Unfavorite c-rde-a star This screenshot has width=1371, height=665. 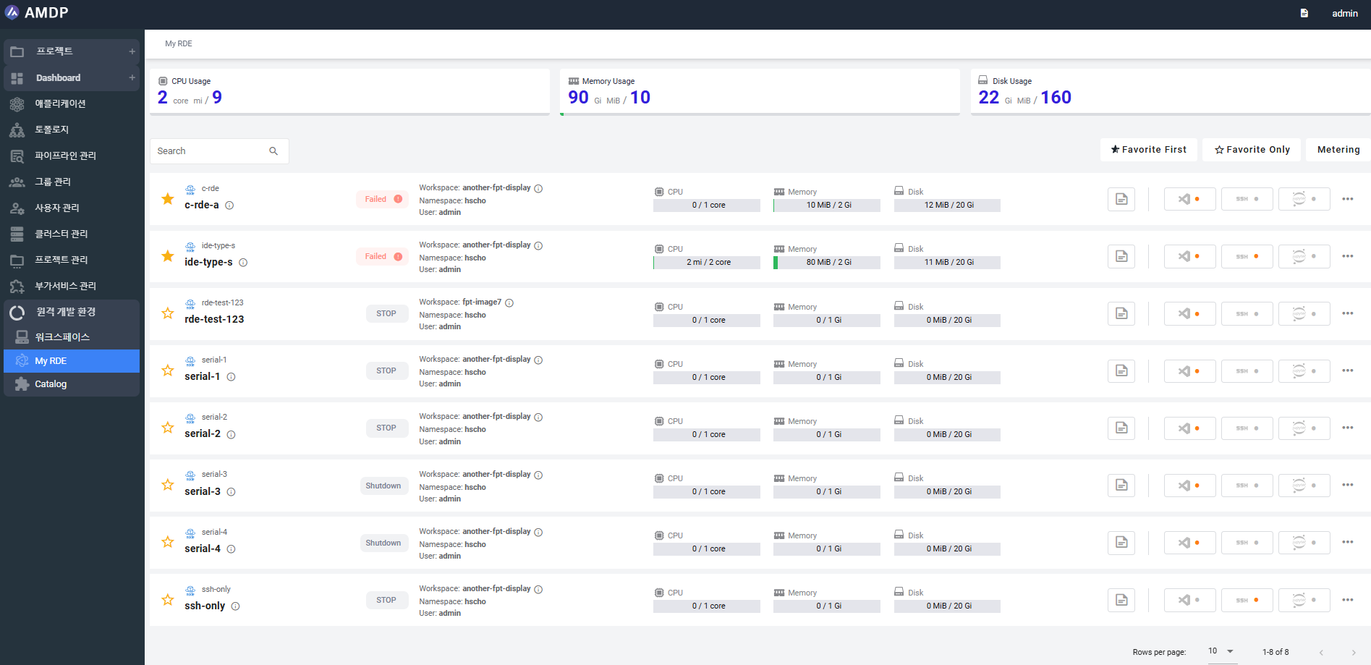(x=168, y=199)
